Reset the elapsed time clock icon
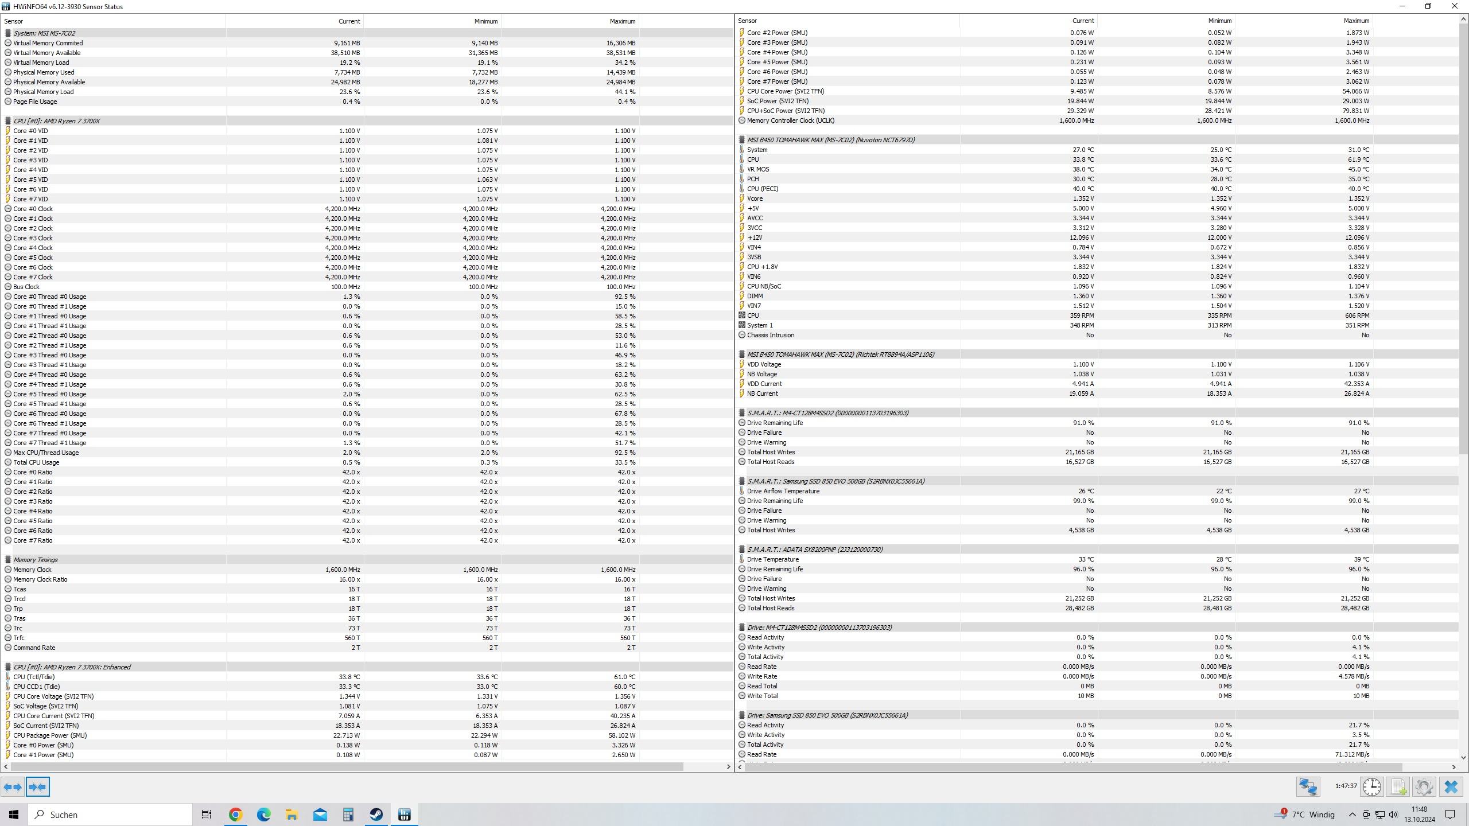The height and width of the screenshot is (826, 1469). click(1372, 786)
